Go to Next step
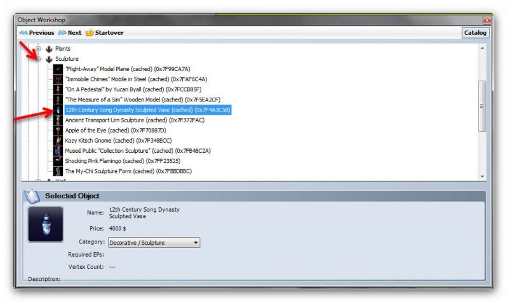 pyautogui.click(x=70, y=32)
